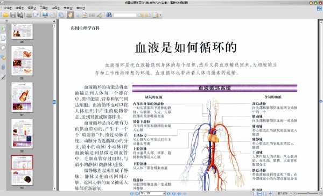The width and height of the screenshot is (323, 196).
Task: Open the bookmarks panel in the left sidebar
Action: pos(3,28)
